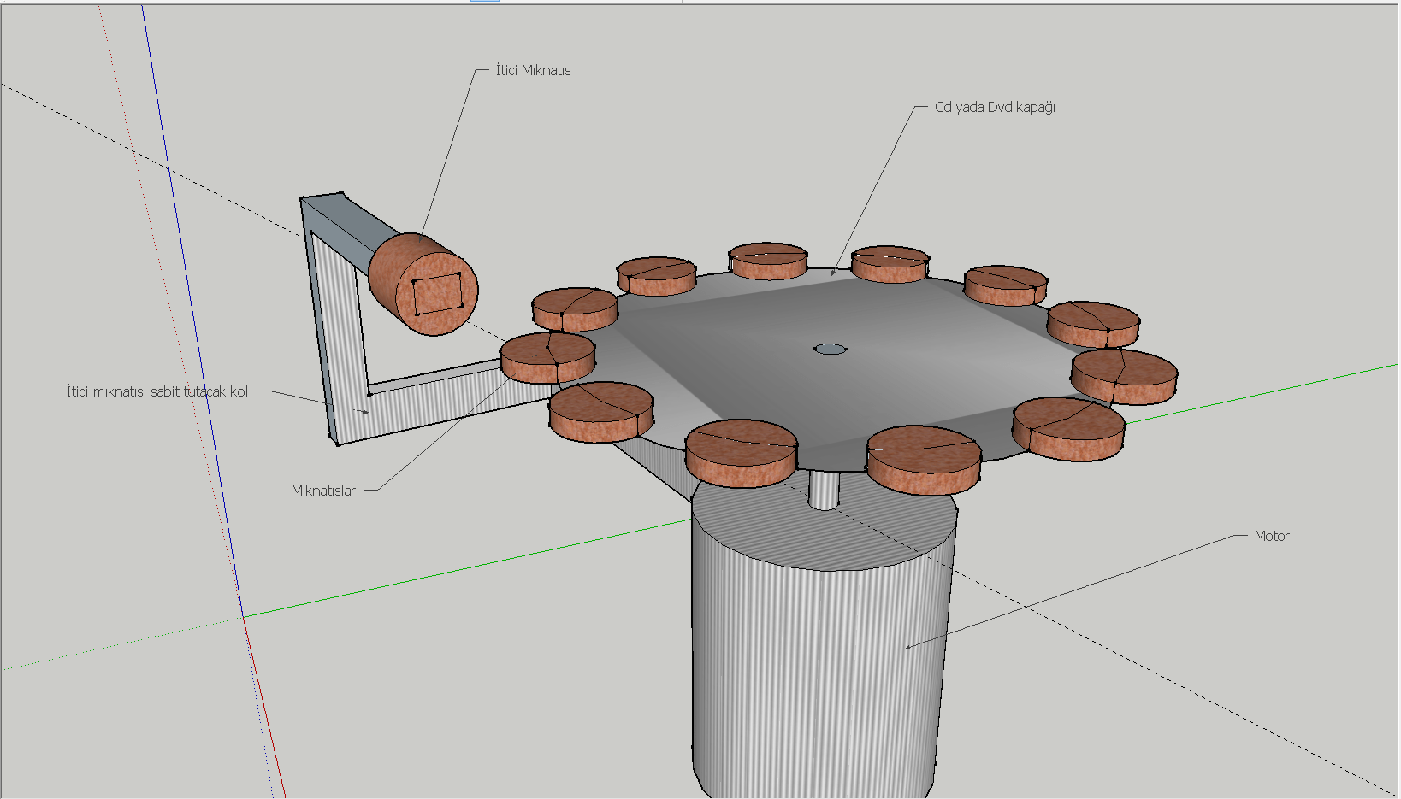Select the "İtici mıknatısı sabit tutacak kol" label
The image size is (1401, 799).
coord(157,391)
